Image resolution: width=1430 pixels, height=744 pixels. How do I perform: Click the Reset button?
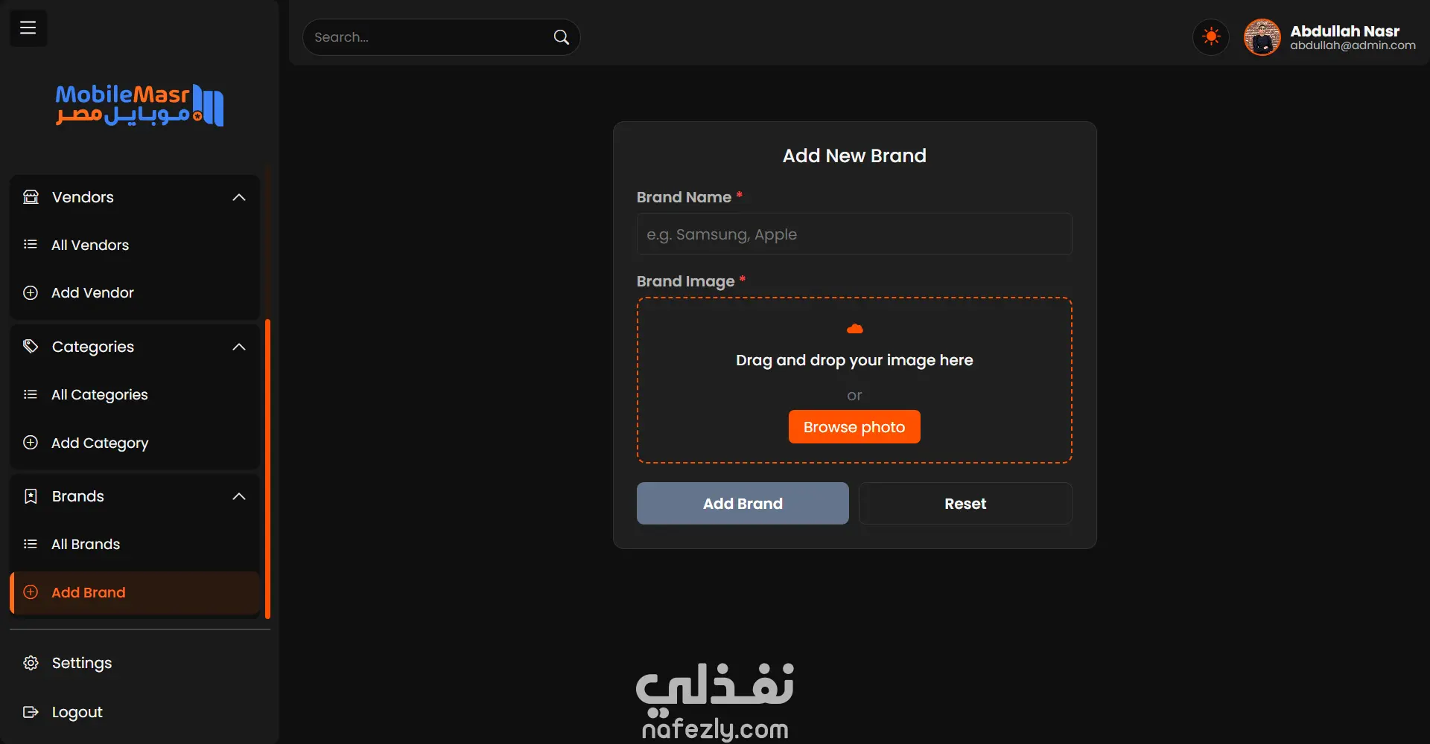coord(965,504)
